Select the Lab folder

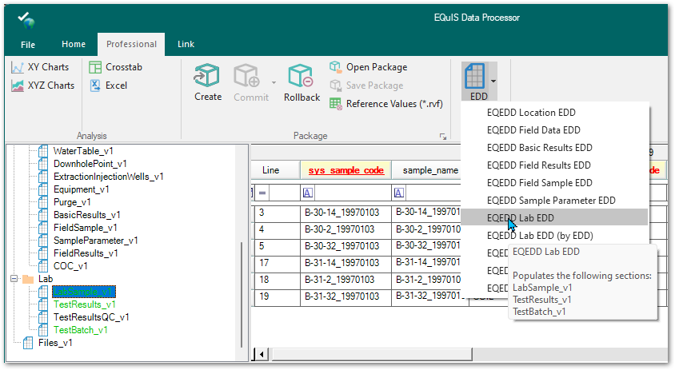(46, 279)
